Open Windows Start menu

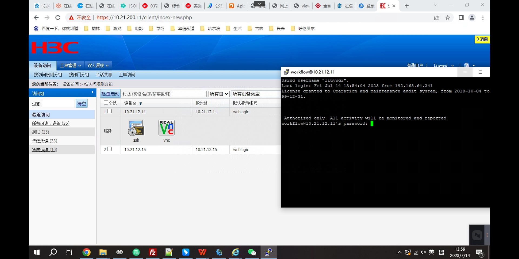click(x=37, y=252)
